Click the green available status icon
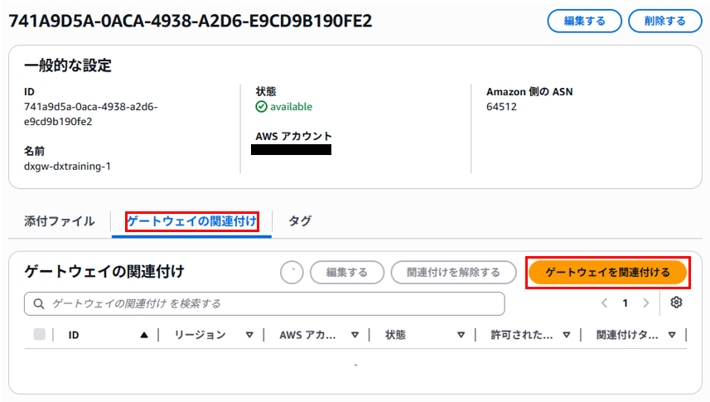Viewport: 710px width, 402px height. point(261,106)
